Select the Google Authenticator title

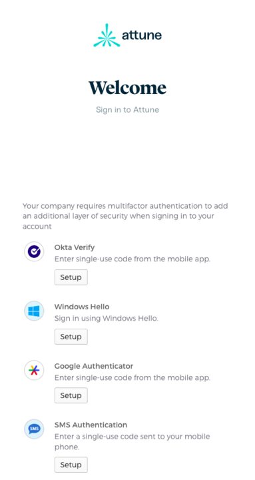[x=94, y=366]
